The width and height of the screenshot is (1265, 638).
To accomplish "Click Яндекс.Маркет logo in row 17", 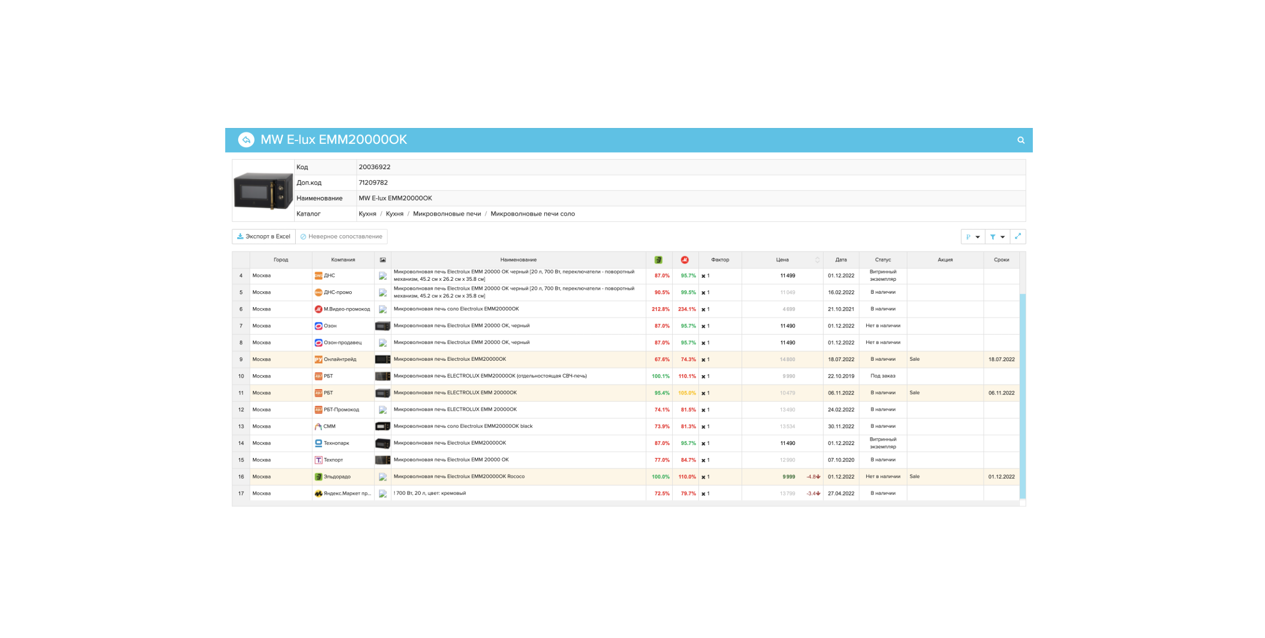I will point(318,494).
